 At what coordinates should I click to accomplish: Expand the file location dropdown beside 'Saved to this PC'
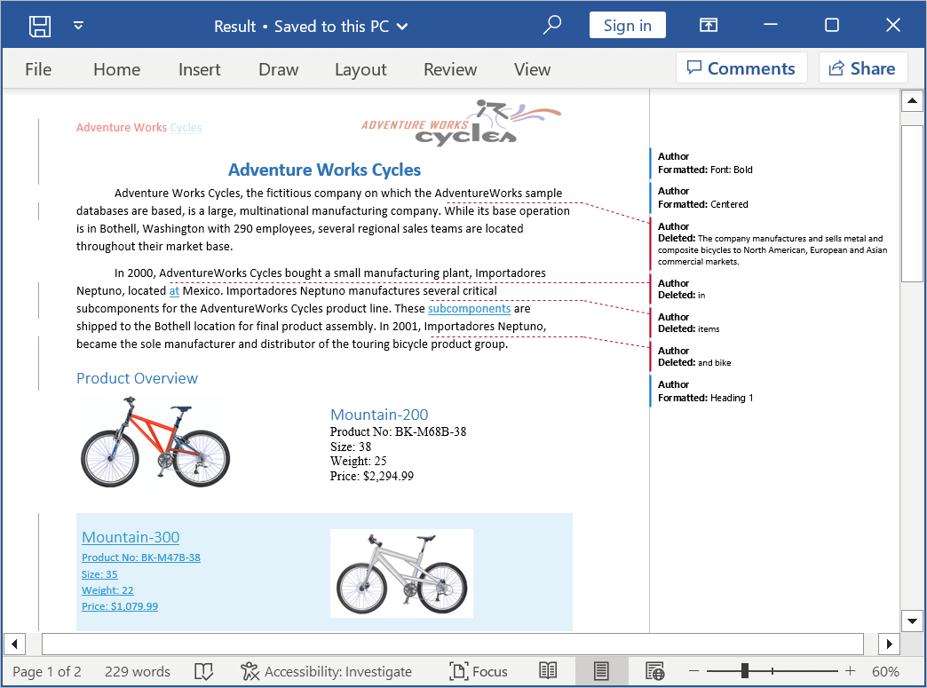pos(402,27)
